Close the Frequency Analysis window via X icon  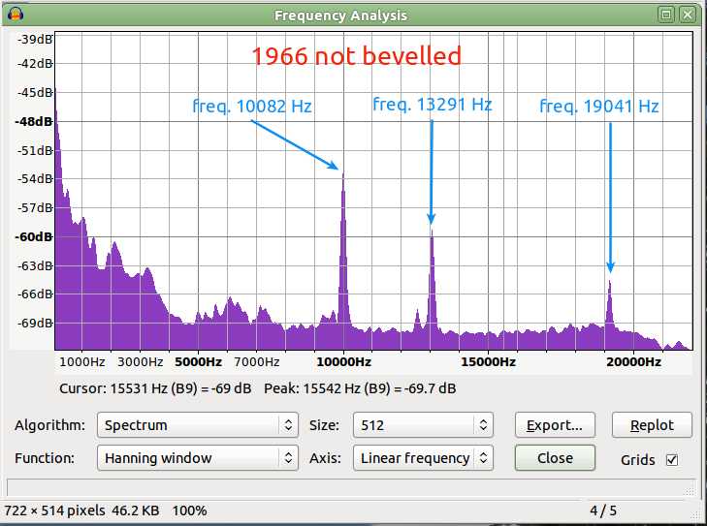(688, 15)
